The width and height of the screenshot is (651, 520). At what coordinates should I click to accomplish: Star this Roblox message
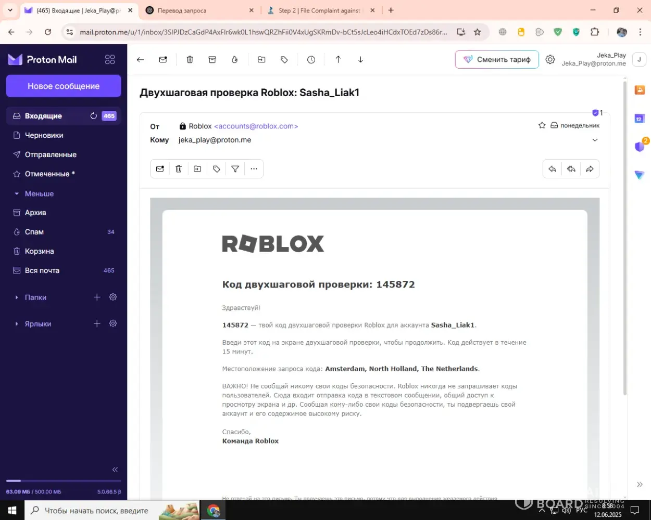tap(542, 125)
